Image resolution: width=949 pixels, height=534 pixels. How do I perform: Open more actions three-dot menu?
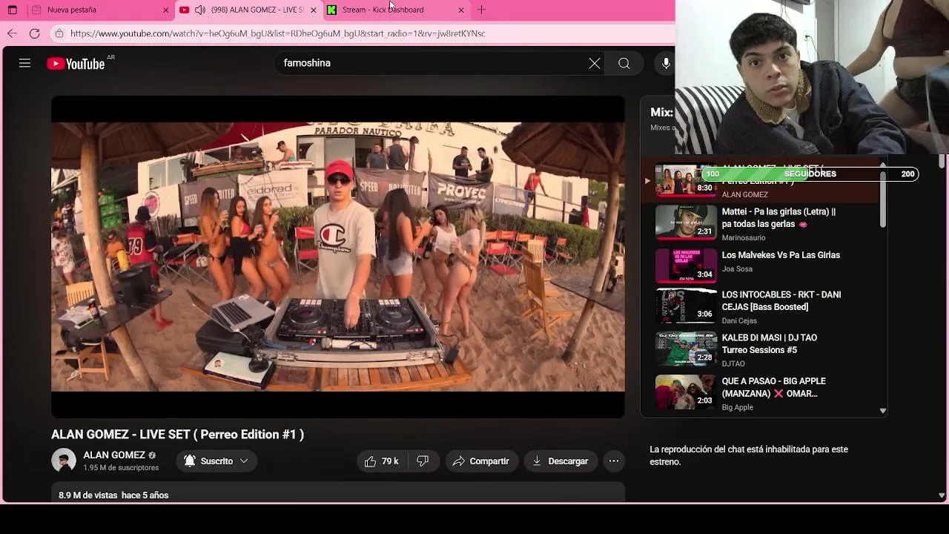click(x=614, y=461)
